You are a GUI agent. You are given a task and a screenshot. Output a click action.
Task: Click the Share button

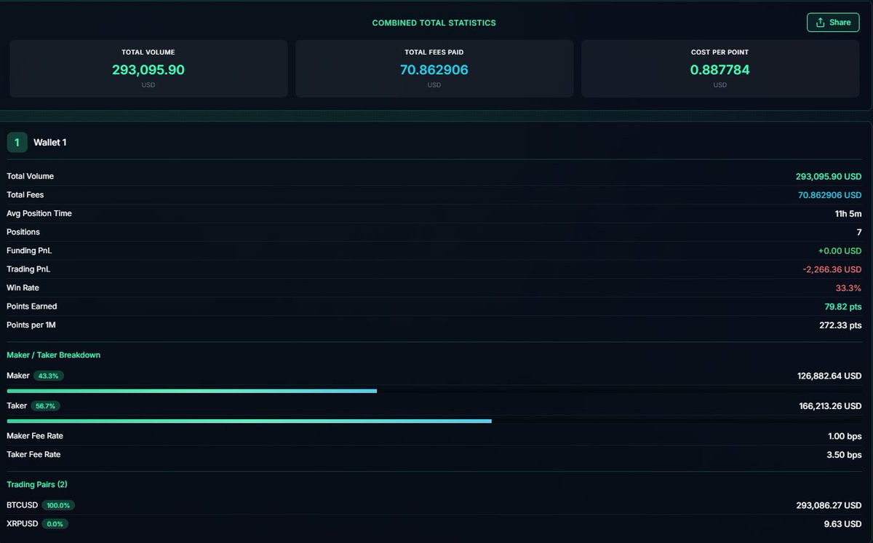(832, 23)
